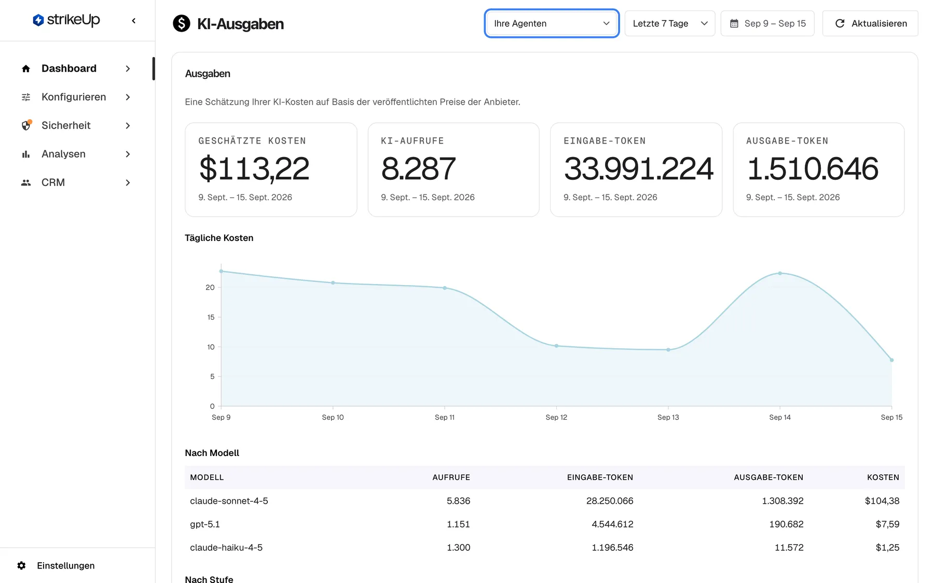Click the Nach Stufe section heading
The height and width of the screenshot is (583, 934).
(209, 579)
